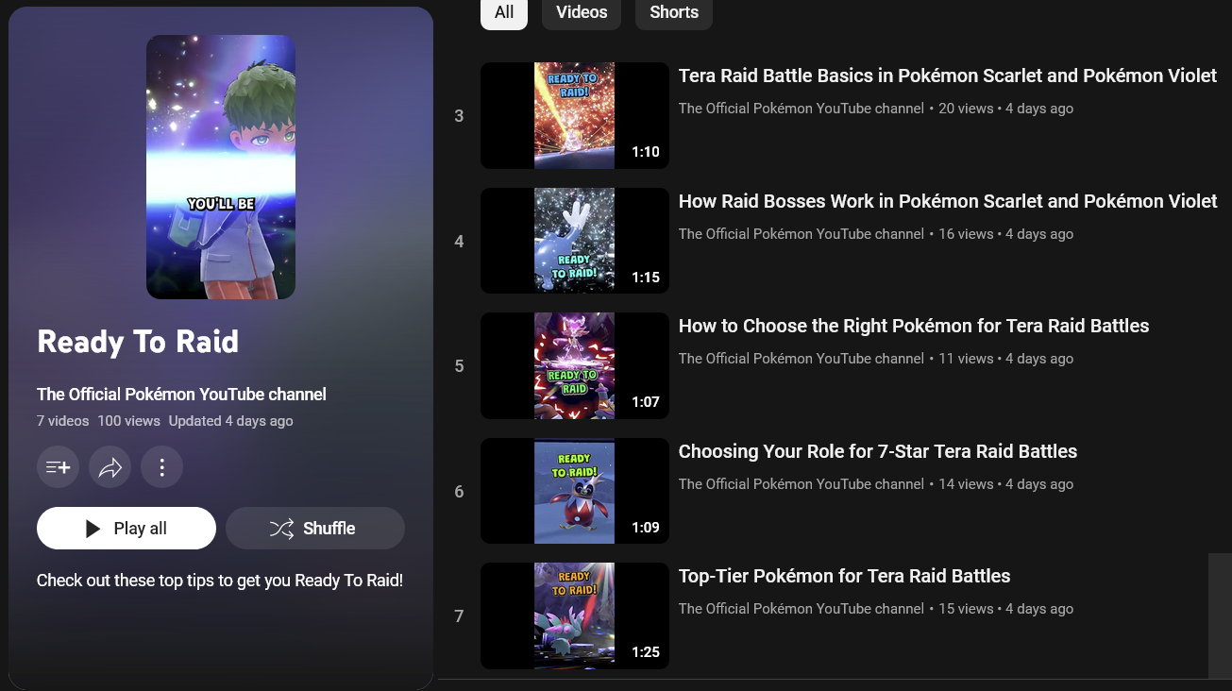This screenshot has height=691, width=1232.
Task: Click playlist index number 3
Action: [x=459, y=116]
